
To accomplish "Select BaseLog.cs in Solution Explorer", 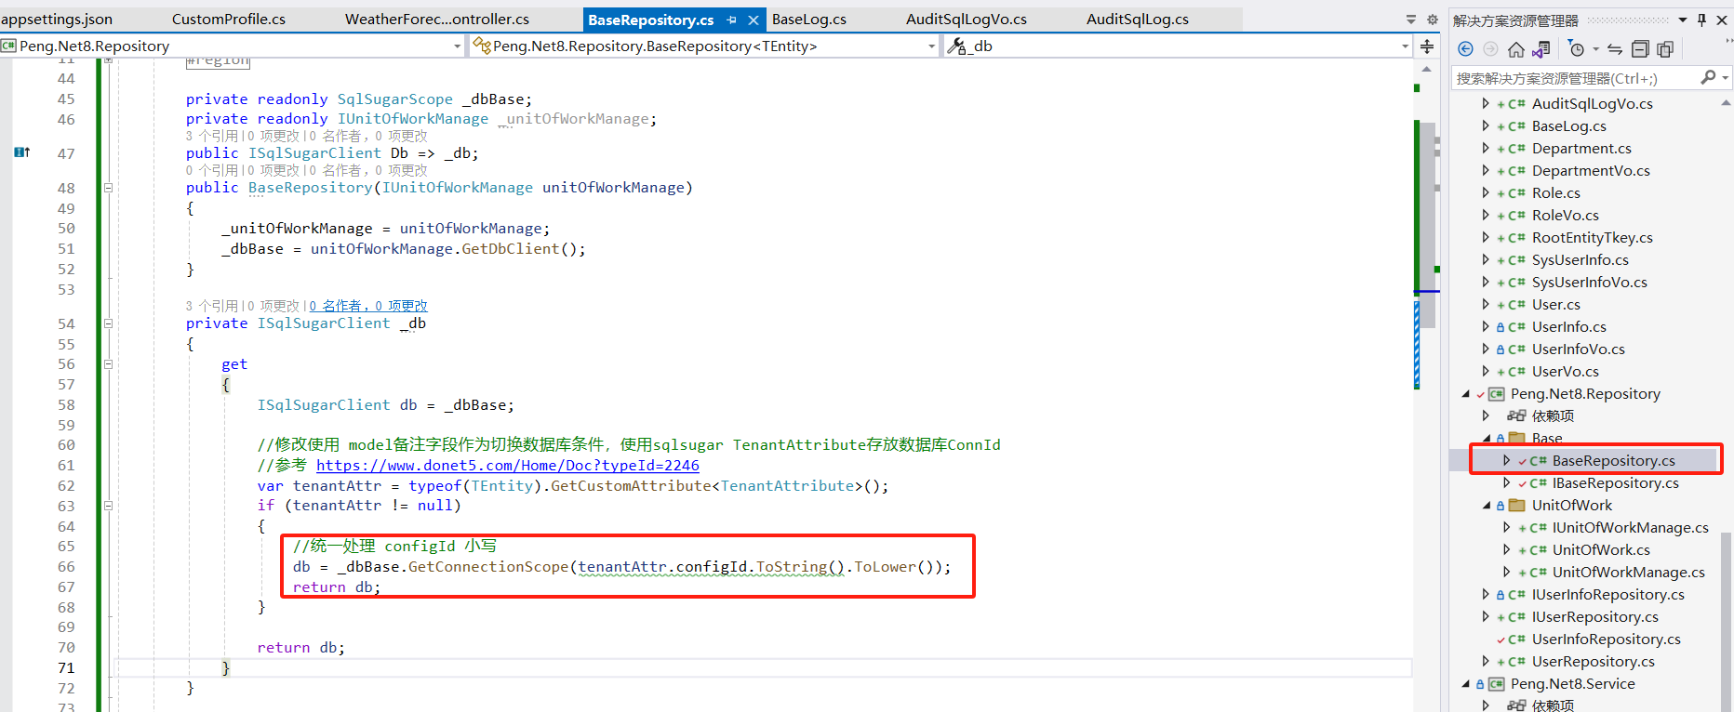I will coord(1568,126).
